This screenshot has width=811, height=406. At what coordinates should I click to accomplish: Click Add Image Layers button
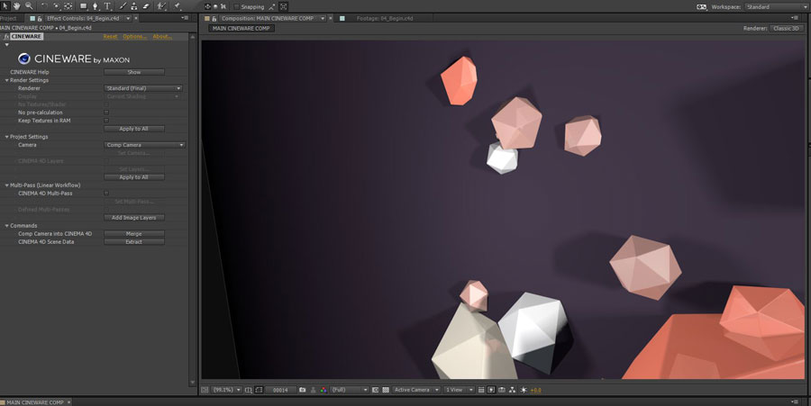click(134, 218)
